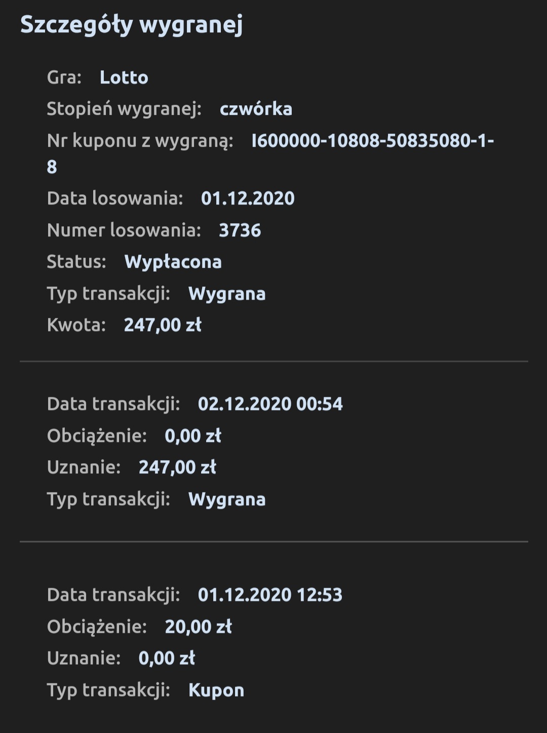This screenshot has height=733, width=547.
Task: Click the Kwota 247,00 zł amount
Action: [163, 325]
